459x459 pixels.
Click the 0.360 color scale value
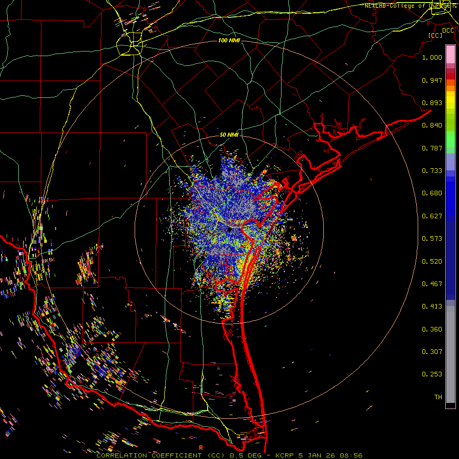[432, 329]
